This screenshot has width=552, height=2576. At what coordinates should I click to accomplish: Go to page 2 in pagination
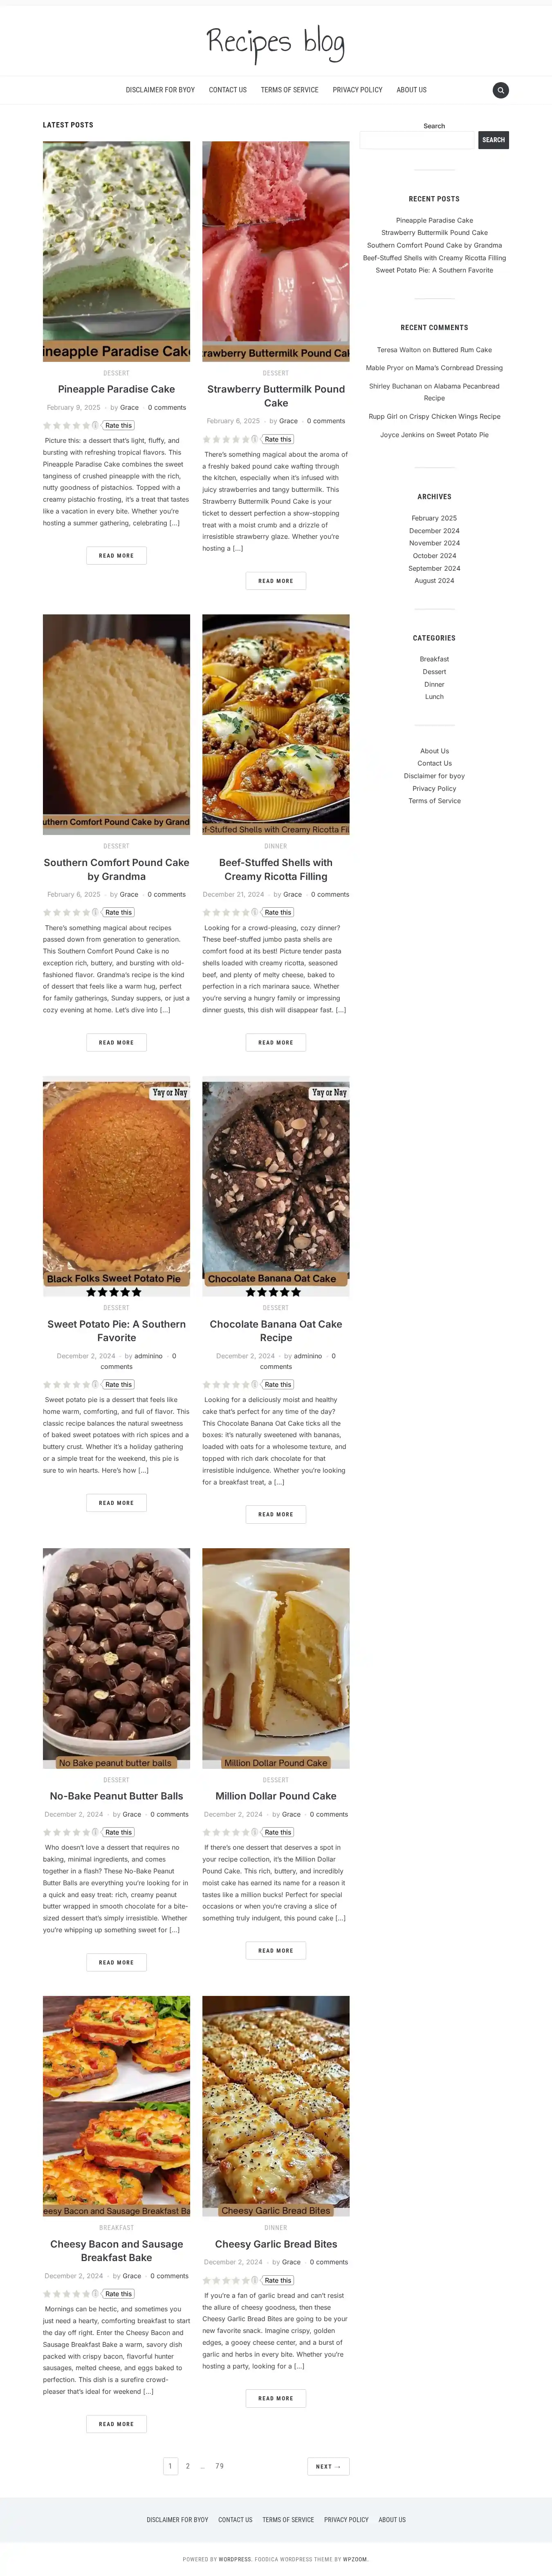(187, 2466)
